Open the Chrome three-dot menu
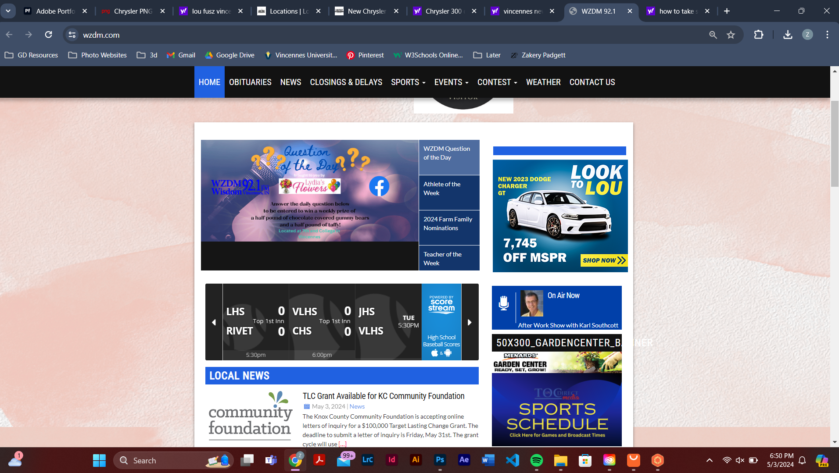This screenshot has height=473, width=839. (827, 35)
